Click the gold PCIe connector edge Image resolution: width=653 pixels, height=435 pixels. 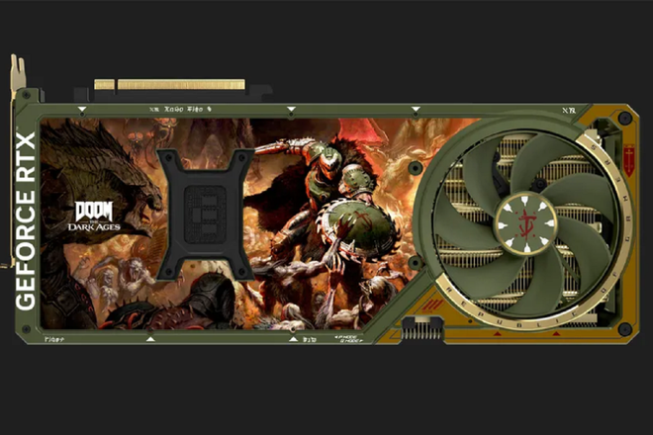tap(169, 84)
